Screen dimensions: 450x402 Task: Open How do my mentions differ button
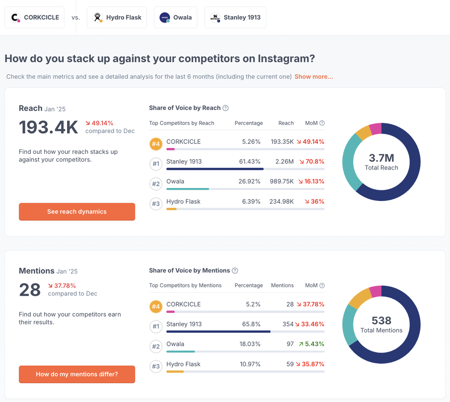(x=77, y=374)
